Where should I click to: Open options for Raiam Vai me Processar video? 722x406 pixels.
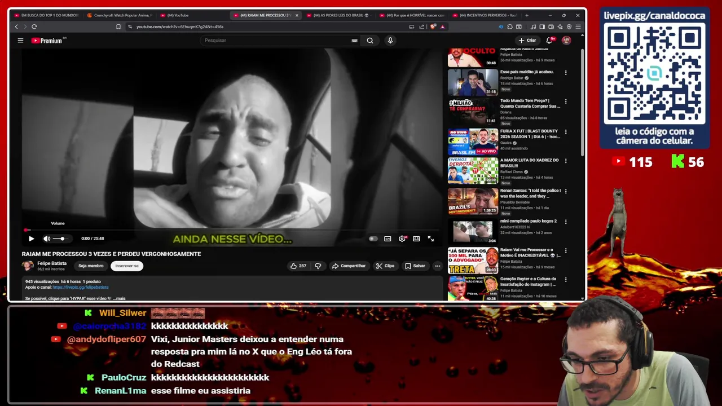566,250
